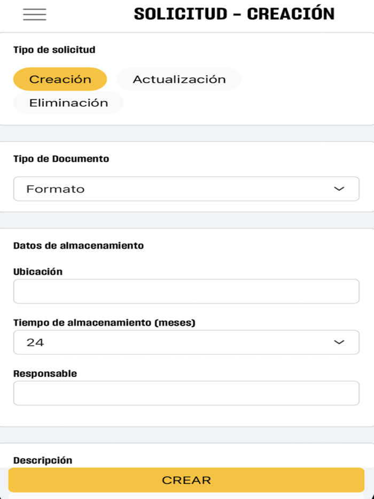The width and height of the screenshot is (374, 499).
Task: Select the Creación request type
Action: click(59, 79)
